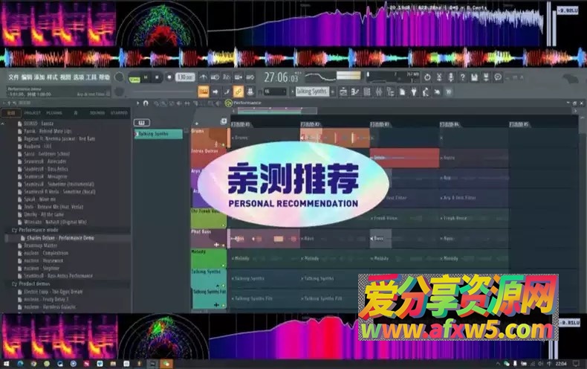The image size is (587, 369).
Task: Open the 帮助 (Help) menu
Action: (105, 77)
